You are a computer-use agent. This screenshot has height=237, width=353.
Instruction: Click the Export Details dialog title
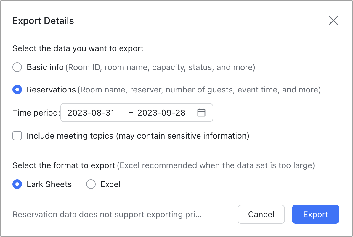pos(43,21)
